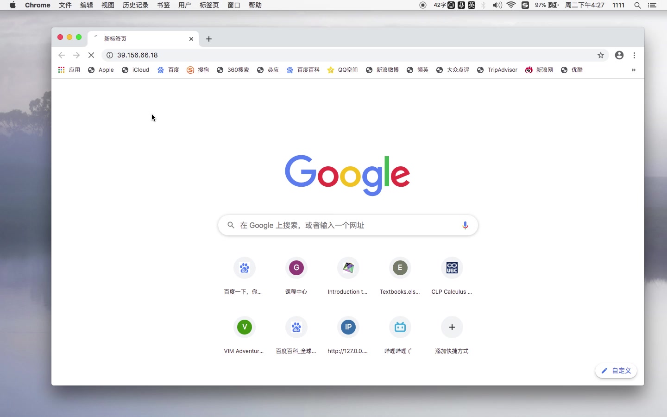Go back to the previous page

(62, 55)
